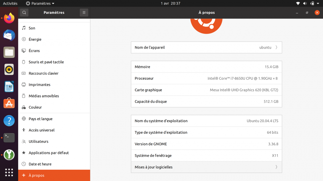This screenshot has width=323, height=181.
Task: Click the people icon beside Utilisateurs
Action: pyautogui.click(x=24, y=141)
